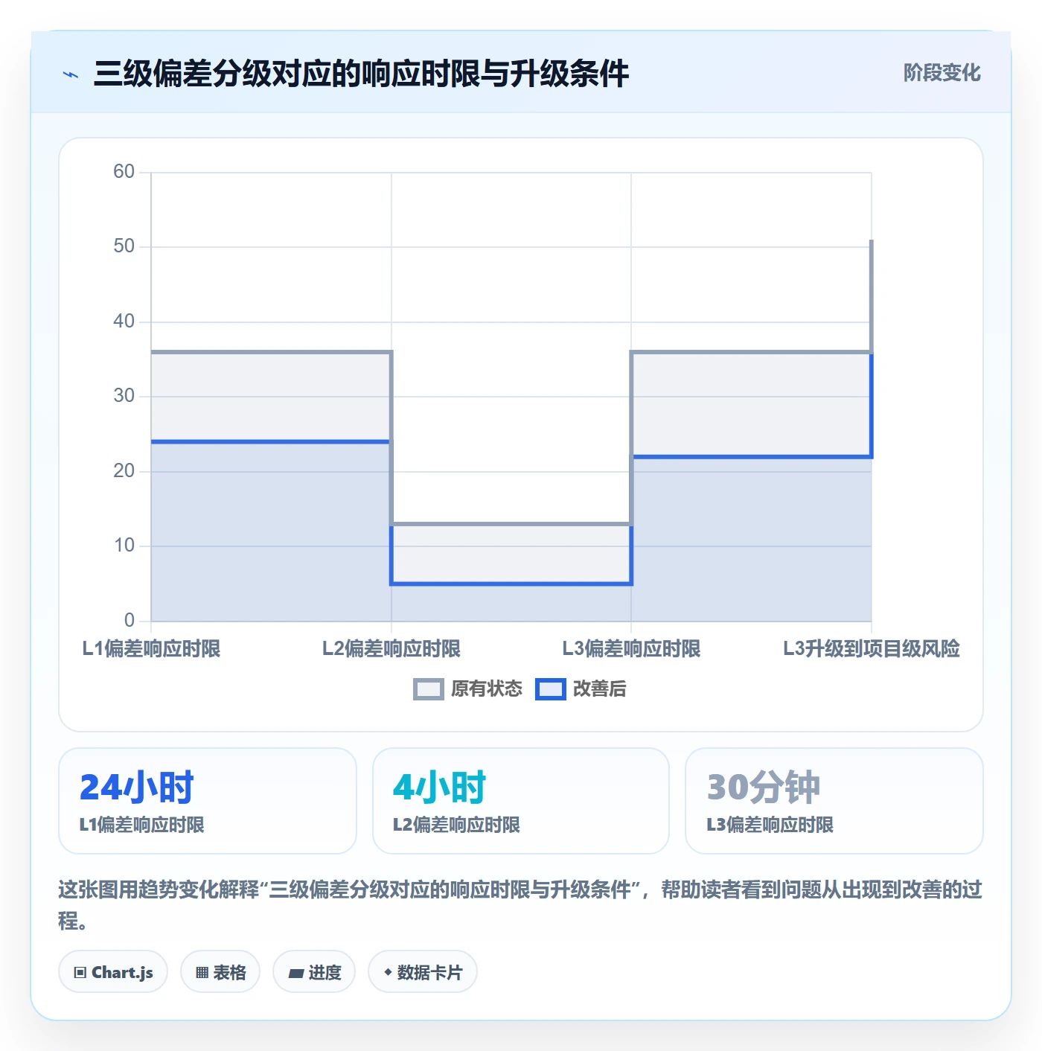Screen dimensions: 1042x1051
Task: Click the description paragraph starting 这张图用趋势变化解释
Action: click(x=520, y=905)
